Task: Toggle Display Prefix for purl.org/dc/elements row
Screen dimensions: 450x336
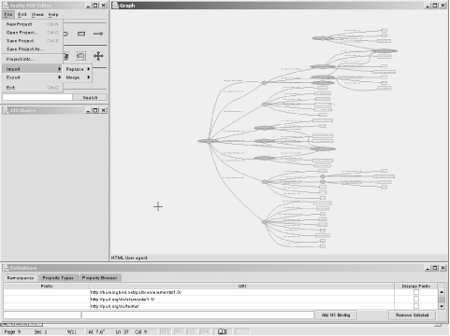Action: [416, 299]
